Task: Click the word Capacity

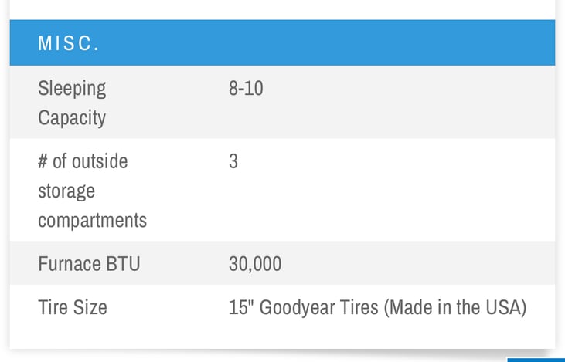Action: point(72,118)
